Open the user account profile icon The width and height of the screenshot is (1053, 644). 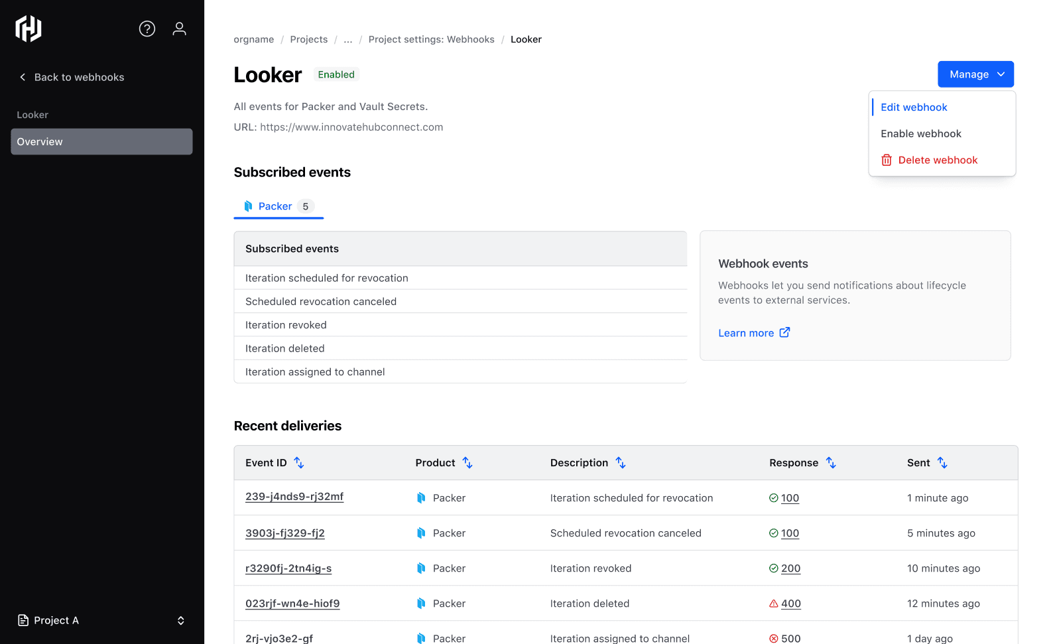pos(179,29)
